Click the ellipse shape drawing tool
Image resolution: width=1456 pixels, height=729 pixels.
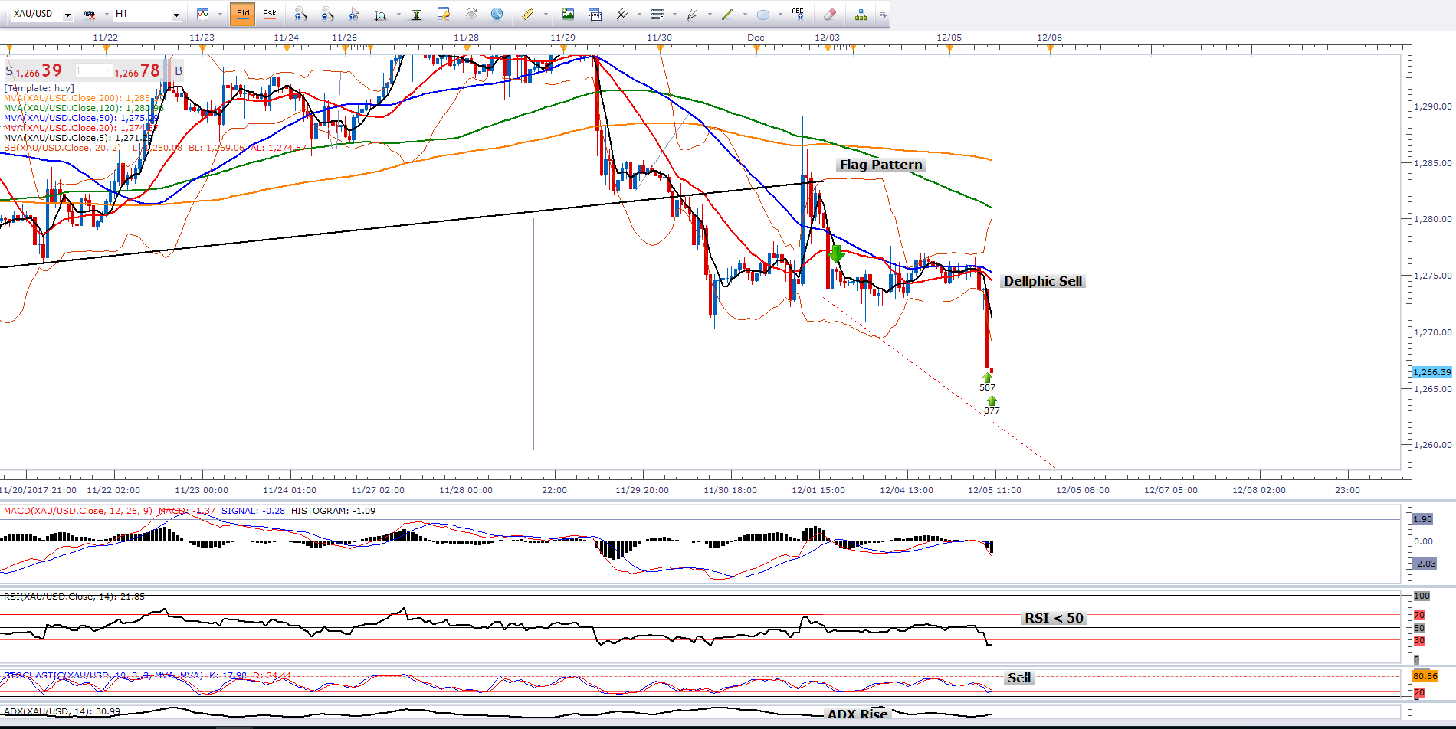click(x=762, y=14)
